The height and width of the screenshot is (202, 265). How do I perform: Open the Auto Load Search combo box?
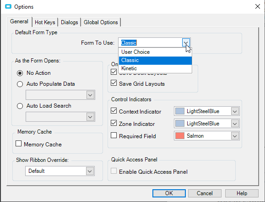coord(60,117)
